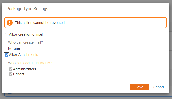
Task: Save the package type settings
Action: point(139,87)
